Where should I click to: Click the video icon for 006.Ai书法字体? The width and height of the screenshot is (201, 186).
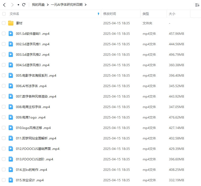point(11,86)
